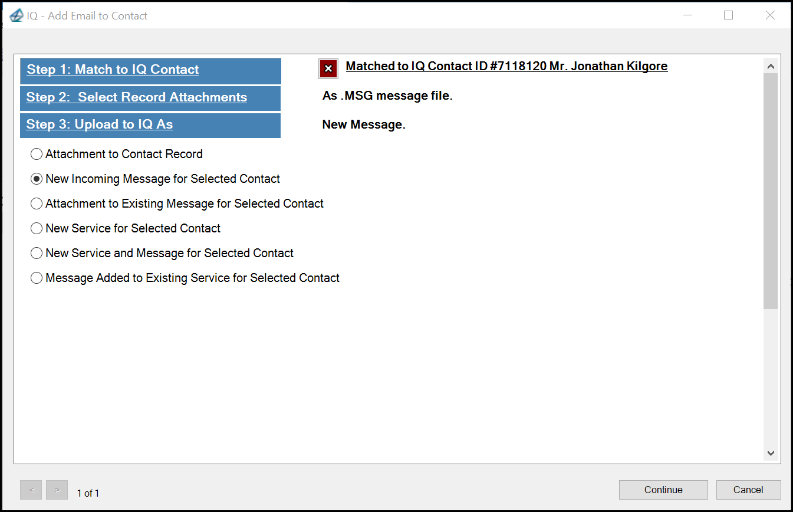Click the IQ application icon in title bar
Screen dimensions: 793x512
pyautogui.click(x=17, y=16)
